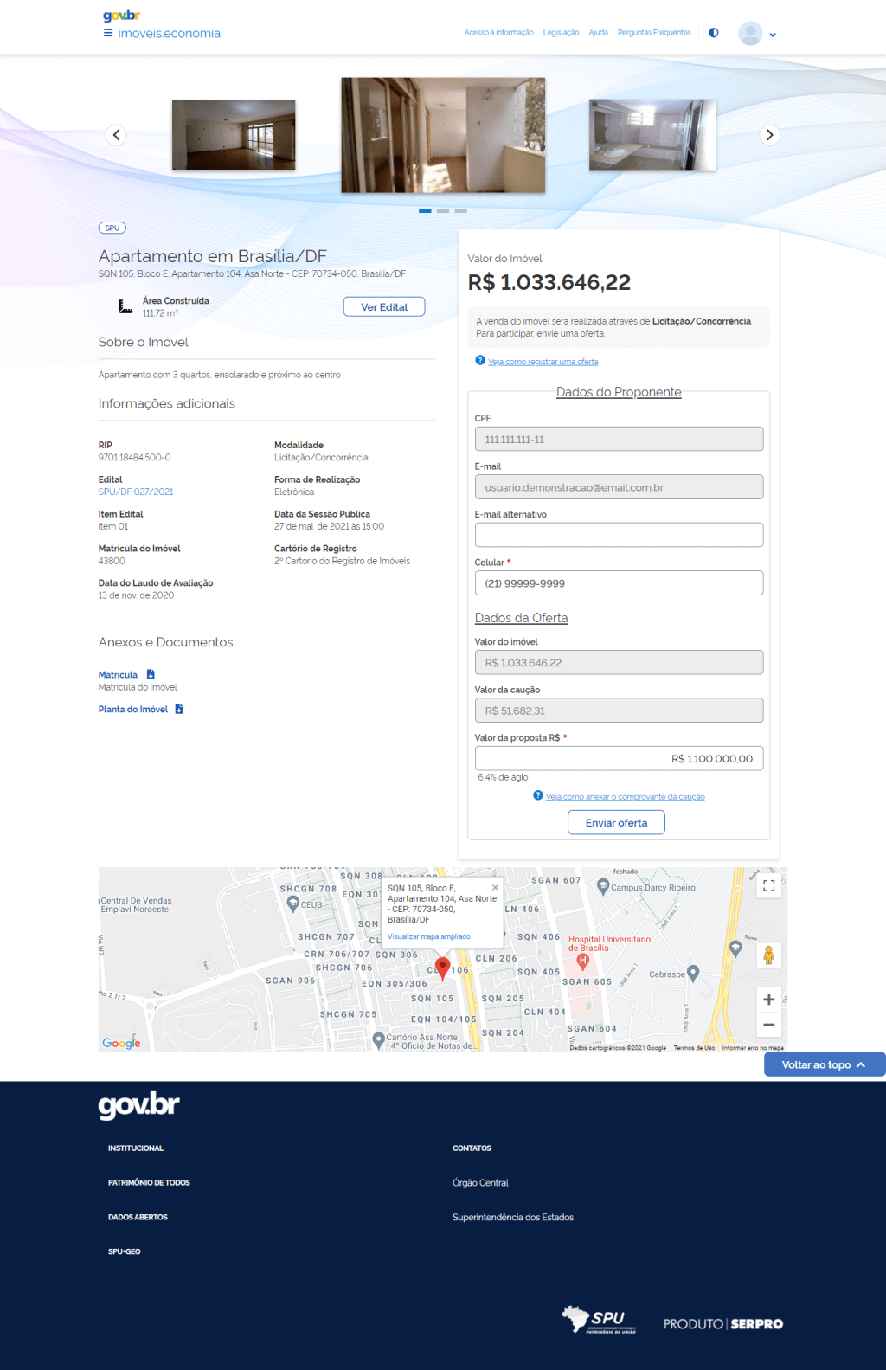This screenshot has width=886, height=1370.
Task: Click the Ver Edital button
Action: tap(384, 307)
